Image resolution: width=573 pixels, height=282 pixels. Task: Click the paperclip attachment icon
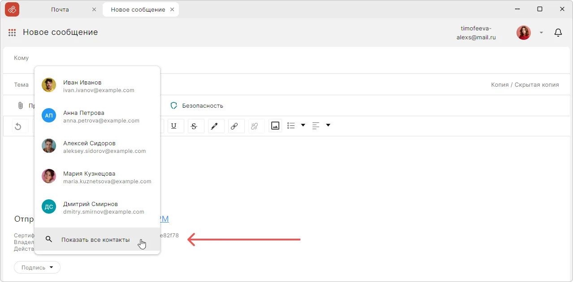[20, 105]
